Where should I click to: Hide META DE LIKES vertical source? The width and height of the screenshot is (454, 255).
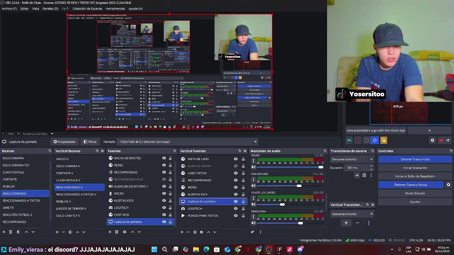[236, 159]
